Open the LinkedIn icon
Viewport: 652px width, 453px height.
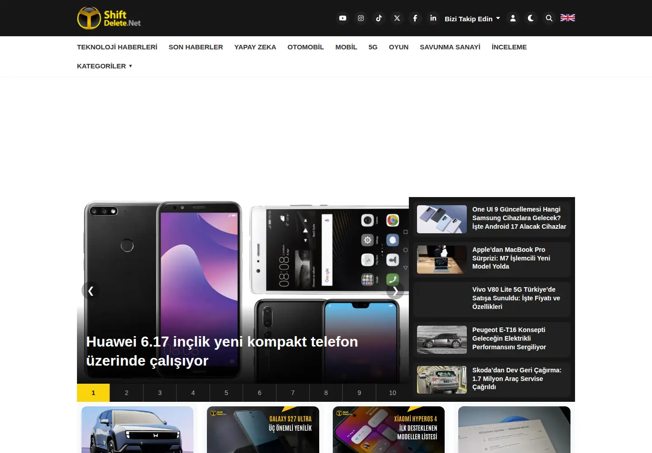[x=433, y=18]
